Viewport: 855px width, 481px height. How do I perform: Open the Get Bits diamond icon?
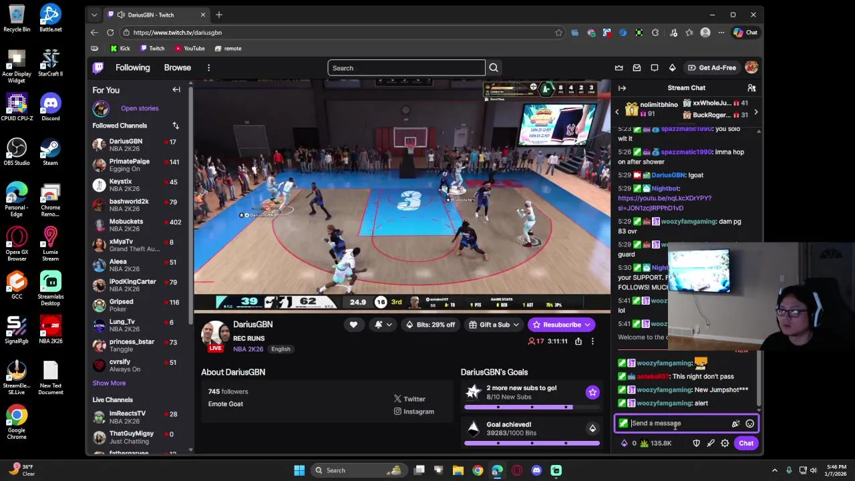tap(673, 67)
